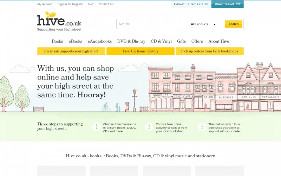The width and height of the screenshot is (281, 176).
Task: Click Pick up orders from local bookshops banner
Action: tap(209, 51)
